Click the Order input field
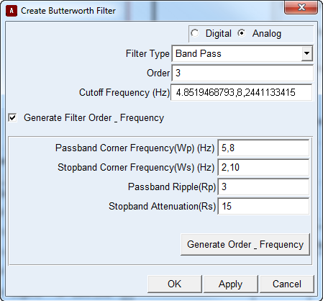Image resolution: width=323 pixels, height=301 pixels. pos(242,73)
